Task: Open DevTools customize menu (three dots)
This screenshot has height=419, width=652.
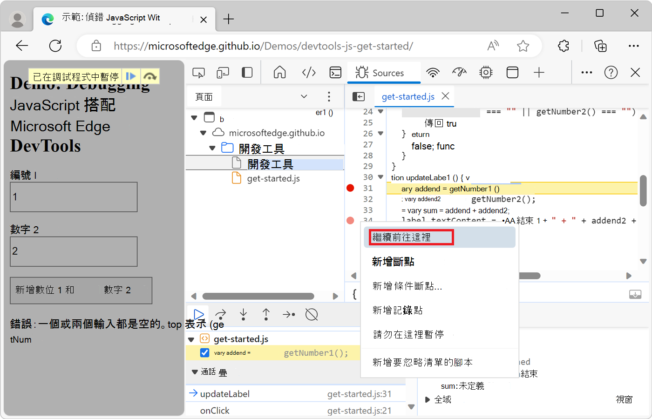Action: click(587, 73)
